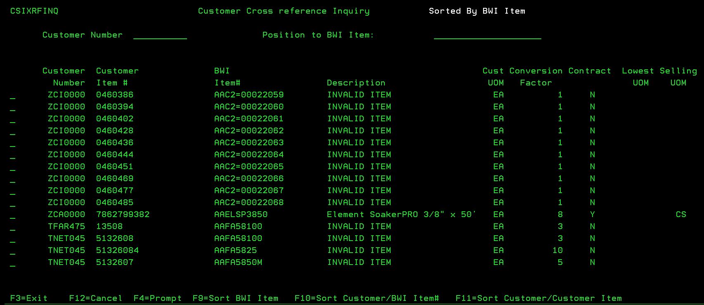Select F9=Sort BWI Item option
Image resolution: width=704 pixels, height=305 pixels.
coord(235,298)
